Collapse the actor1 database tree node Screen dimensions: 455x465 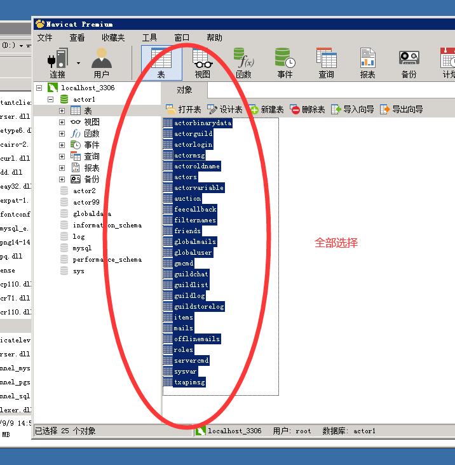coord(50,100)
